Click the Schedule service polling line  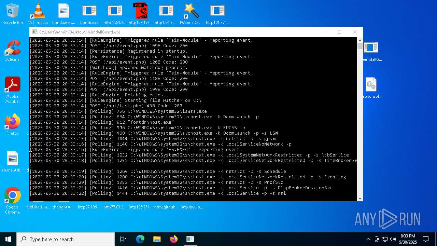(x=158, y=172)
